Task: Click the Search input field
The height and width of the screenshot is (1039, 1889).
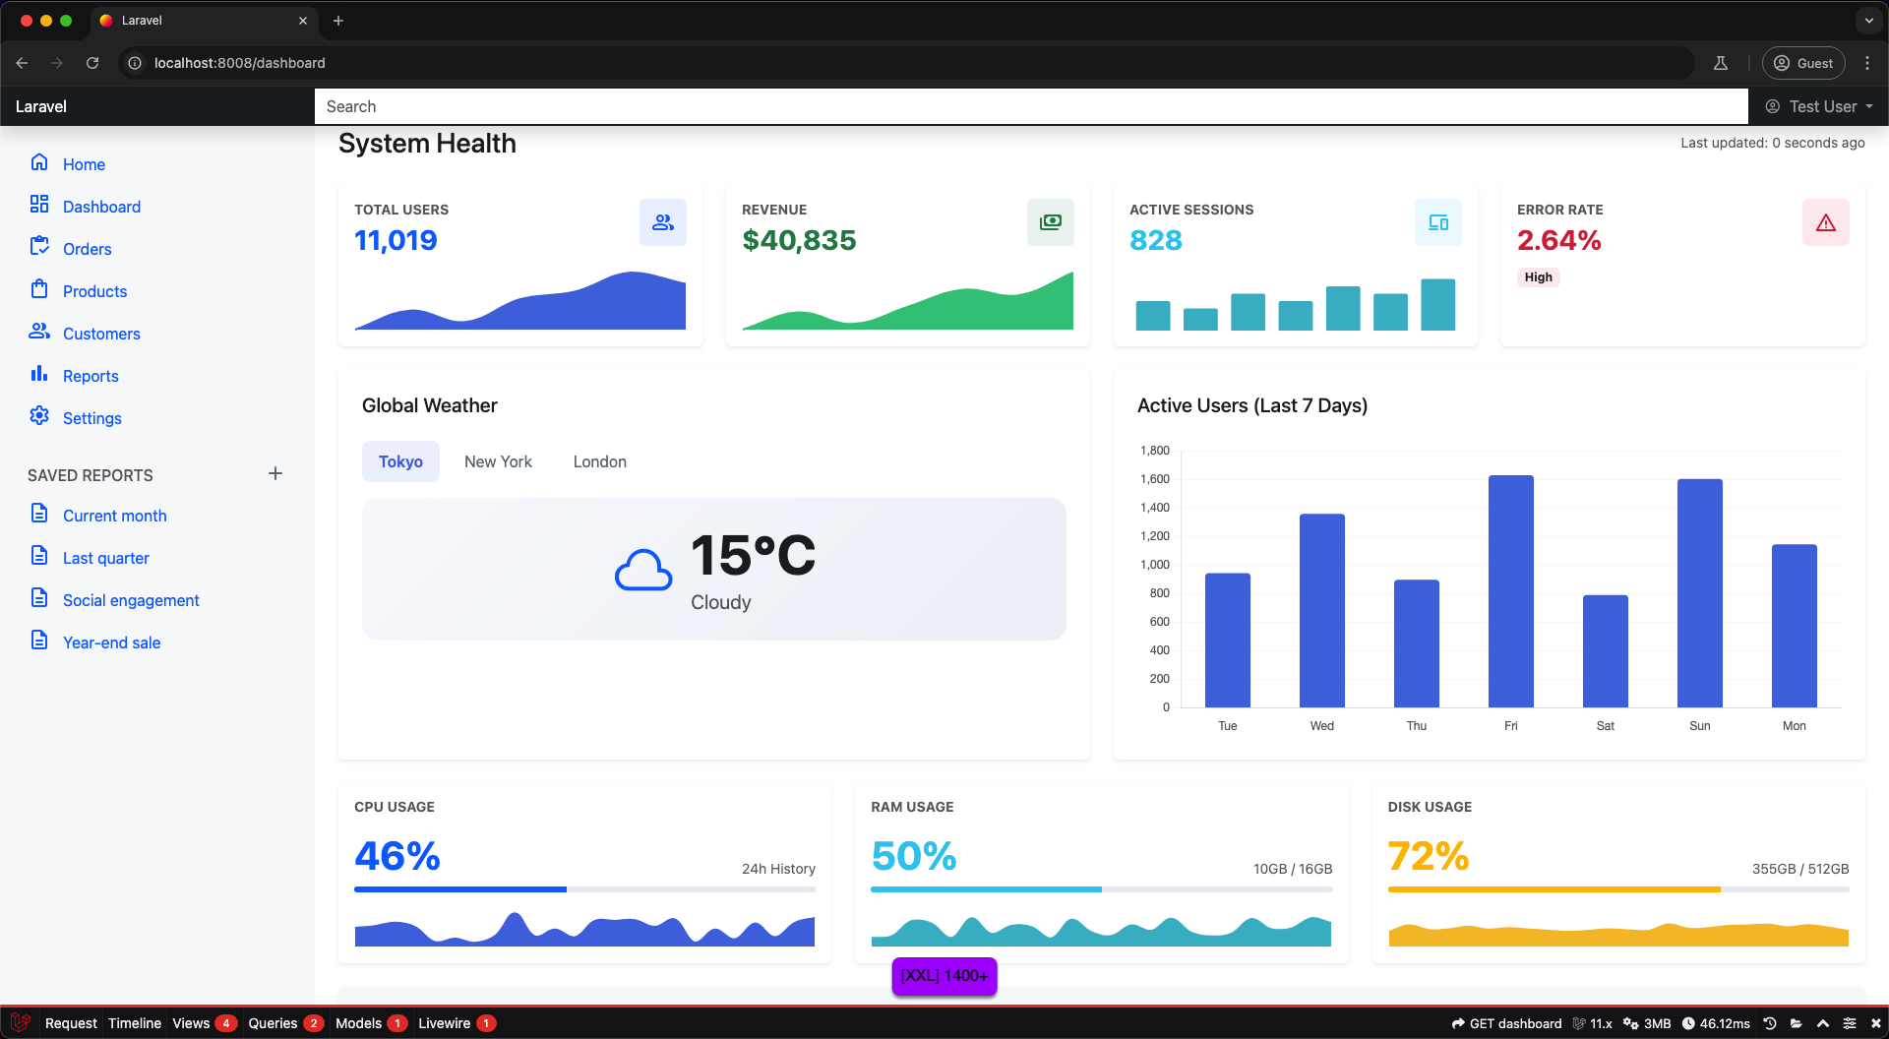Action: [x=1031, y=106]
